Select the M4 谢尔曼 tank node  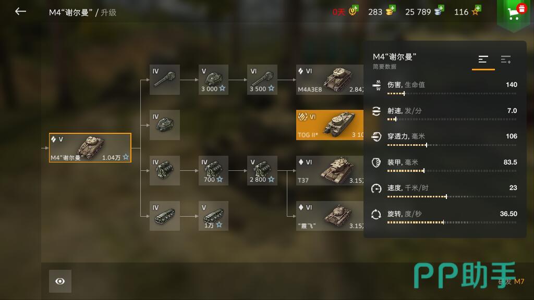click(90, 147)
